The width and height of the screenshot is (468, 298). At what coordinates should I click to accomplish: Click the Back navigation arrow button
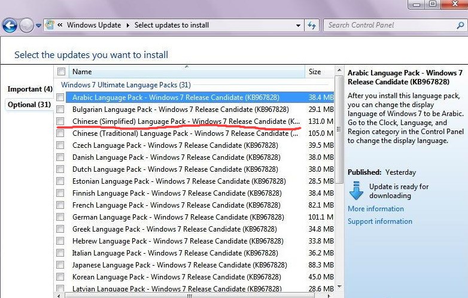(10, 26)
